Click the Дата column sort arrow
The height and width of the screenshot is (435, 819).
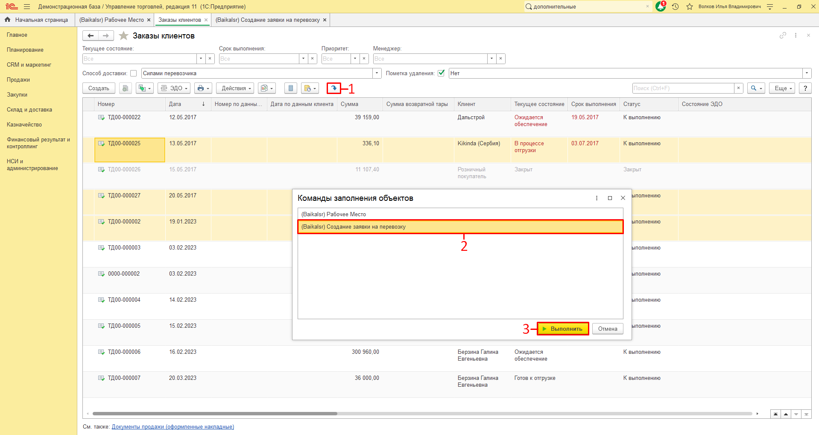pos(203,104)
